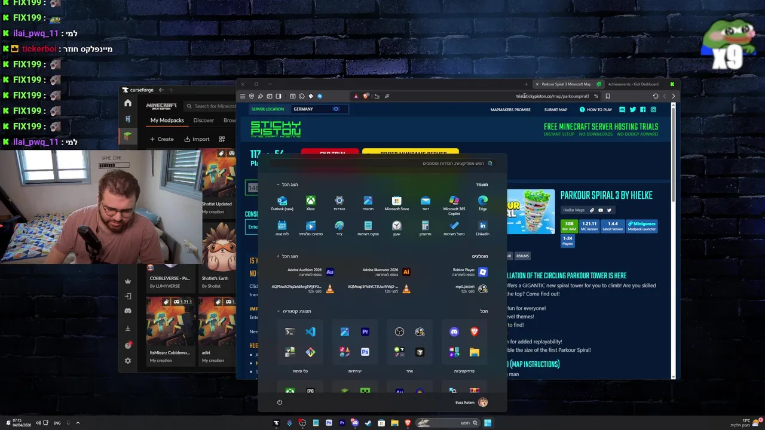Open StickyPiston Facebook icon
This screenshot has width=765, height=430.
642,109
